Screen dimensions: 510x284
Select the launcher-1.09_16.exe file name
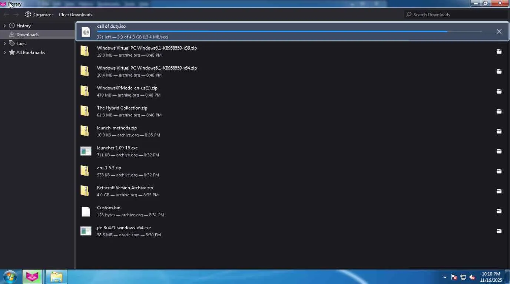point(117,148)
